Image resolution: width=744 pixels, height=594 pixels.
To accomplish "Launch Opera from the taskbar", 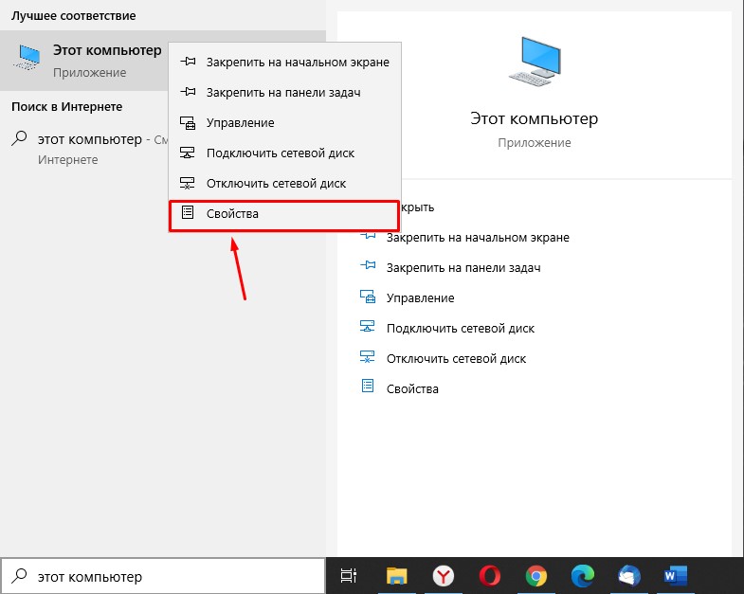I will coord(490,576).
